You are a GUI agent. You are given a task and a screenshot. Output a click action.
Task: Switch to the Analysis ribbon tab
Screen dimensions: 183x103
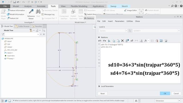pyautogui.click(x=28, y=6)
